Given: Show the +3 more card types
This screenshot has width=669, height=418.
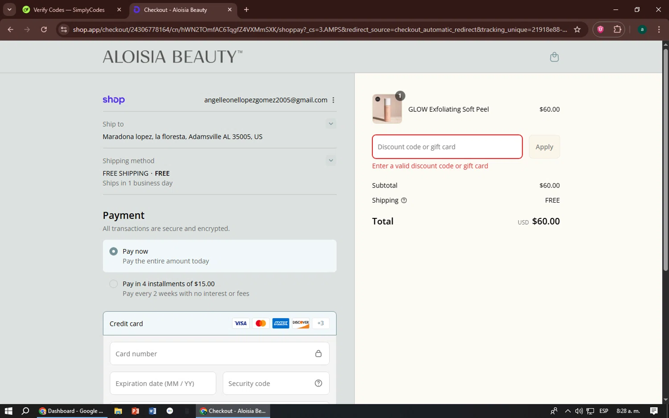Looking at the screenshot, I should coord(321,324).
